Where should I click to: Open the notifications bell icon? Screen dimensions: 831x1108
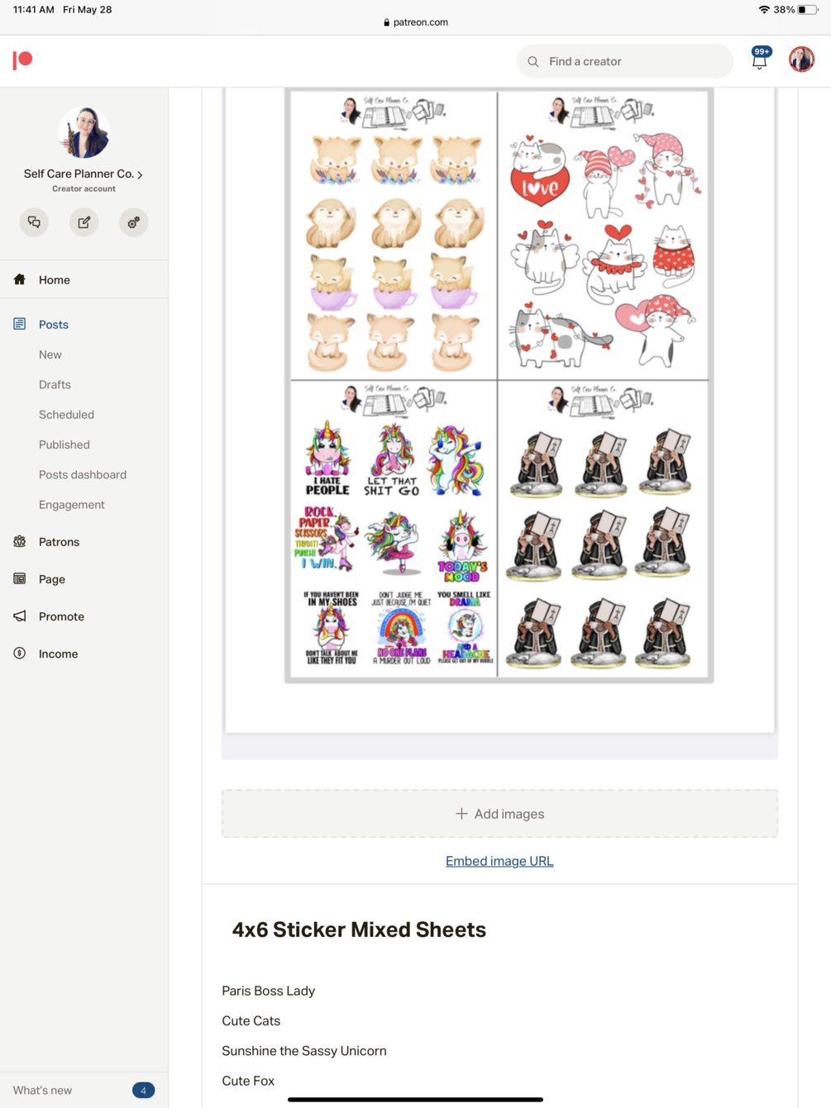760,59
